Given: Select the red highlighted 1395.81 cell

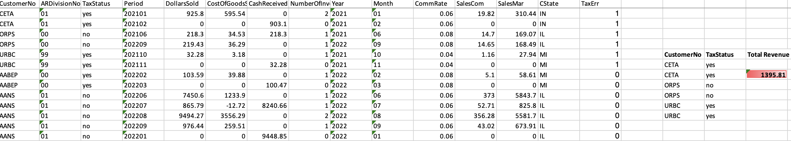Looking at the screenshot, I should coord(767,75).
